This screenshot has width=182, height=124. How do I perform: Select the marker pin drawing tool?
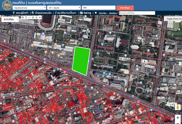(x=26, y=18)
